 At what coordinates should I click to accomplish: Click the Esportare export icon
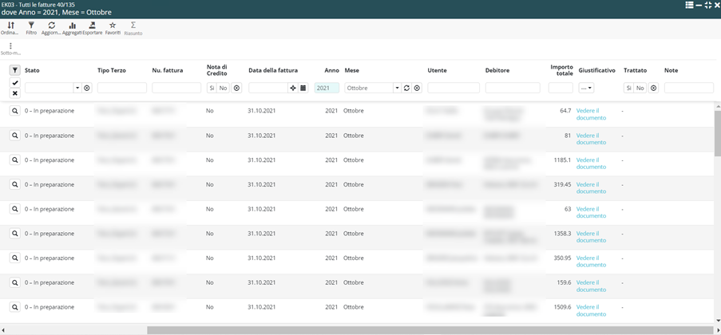click(x=93, y=28)
